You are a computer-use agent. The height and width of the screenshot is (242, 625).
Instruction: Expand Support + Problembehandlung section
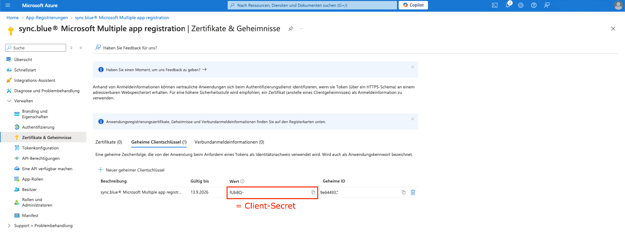9,226
